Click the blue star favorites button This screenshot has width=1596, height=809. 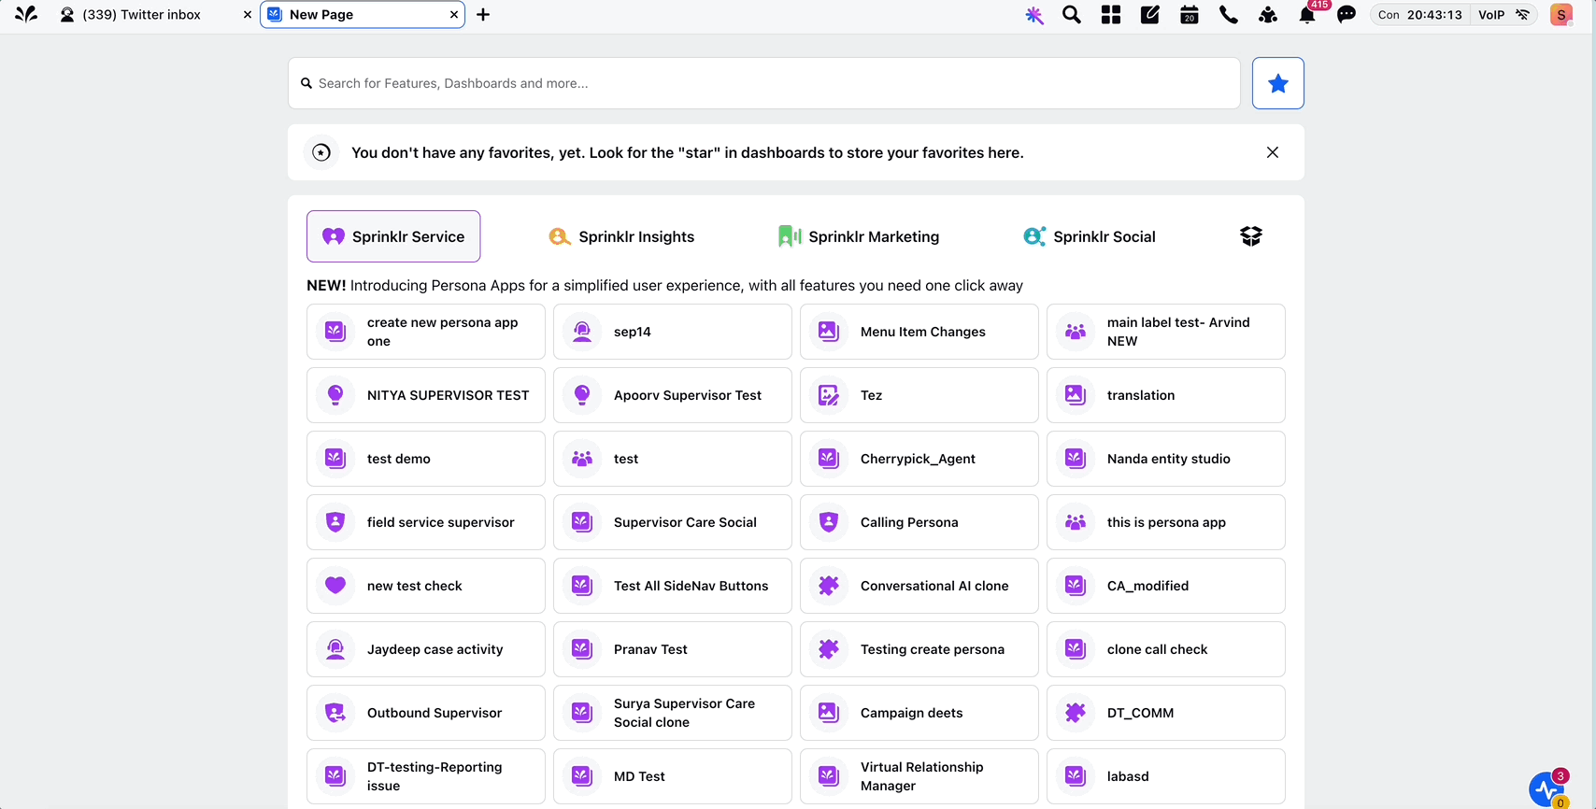(x=1277, y=83)
